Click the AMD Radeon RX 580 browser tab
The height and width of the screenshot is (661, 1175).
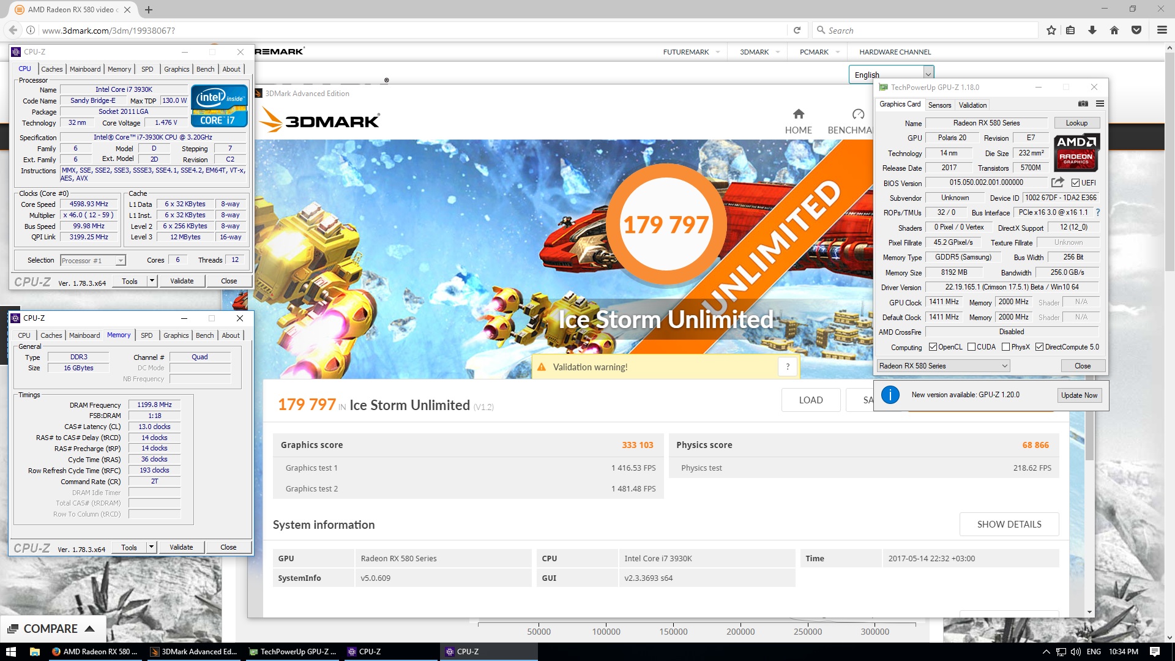[73, 10]
